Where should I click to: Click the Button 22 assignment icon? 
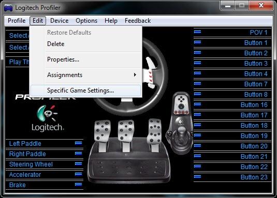click(197, 166)
